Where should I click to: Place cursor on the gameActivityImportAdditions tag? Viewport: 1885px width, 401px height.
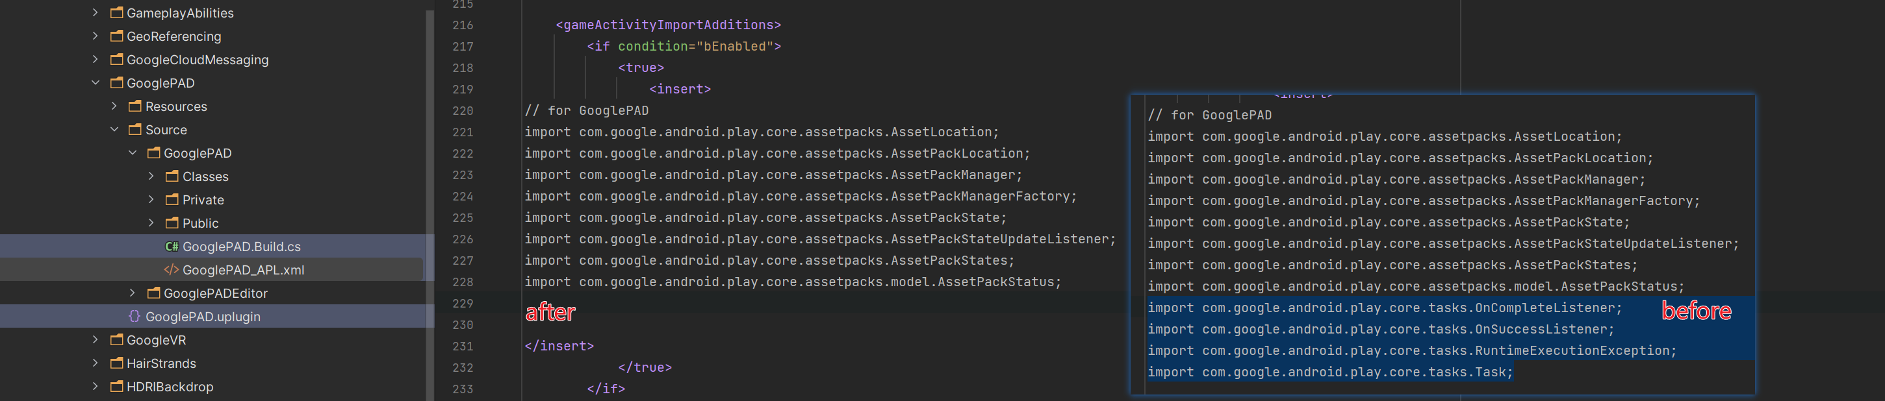(668, 25)
